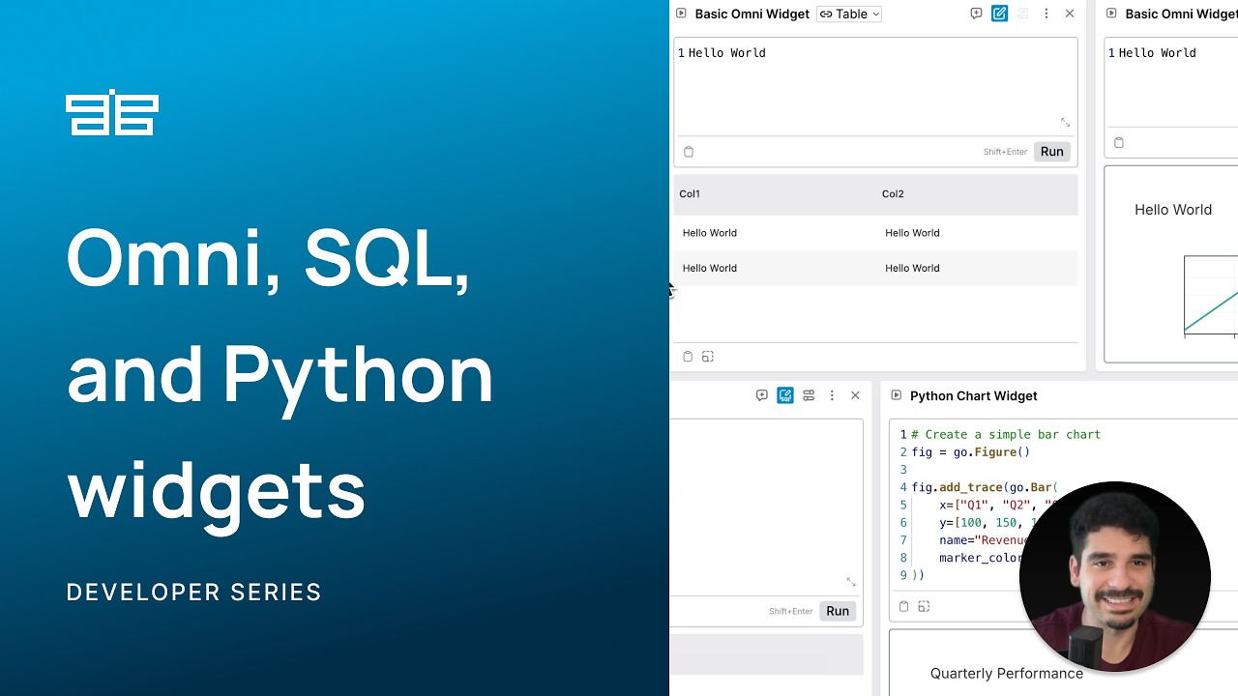Click screenshot-selection icon under Python code editor
The width and height of the screenshot is (1238, 696).
(924, 606)
